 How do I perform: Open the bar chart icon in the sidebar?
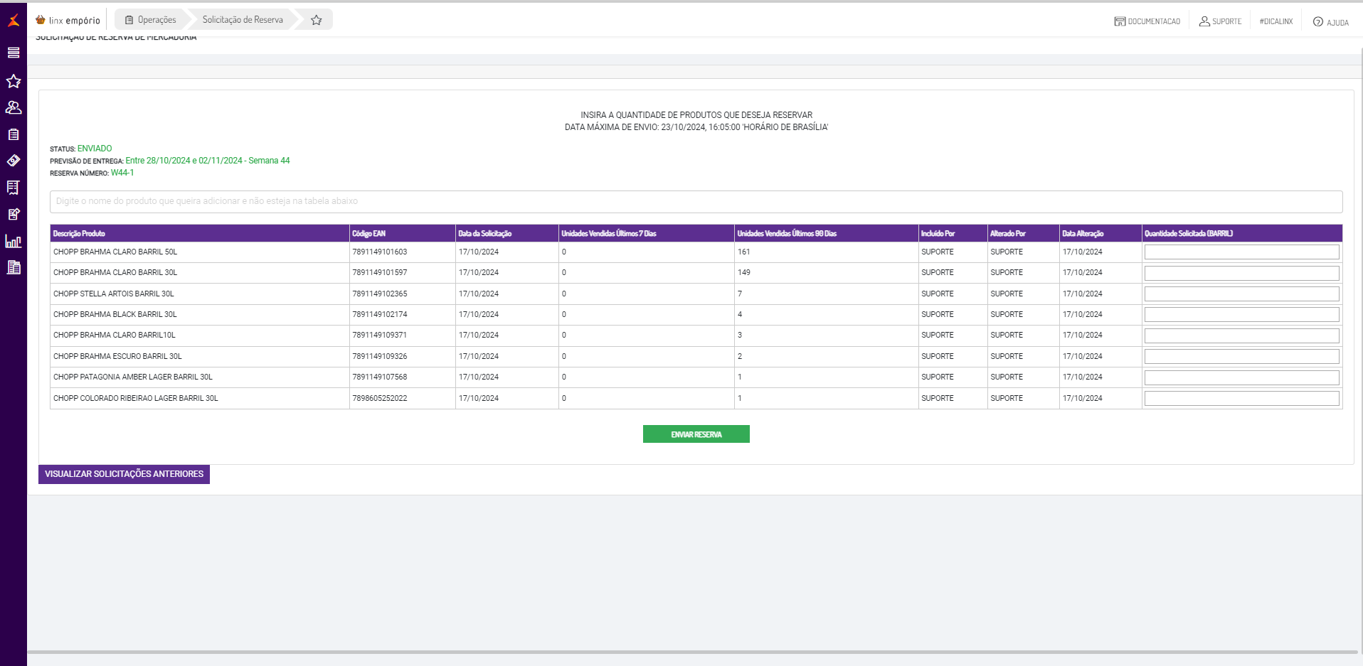pos(14,241)
